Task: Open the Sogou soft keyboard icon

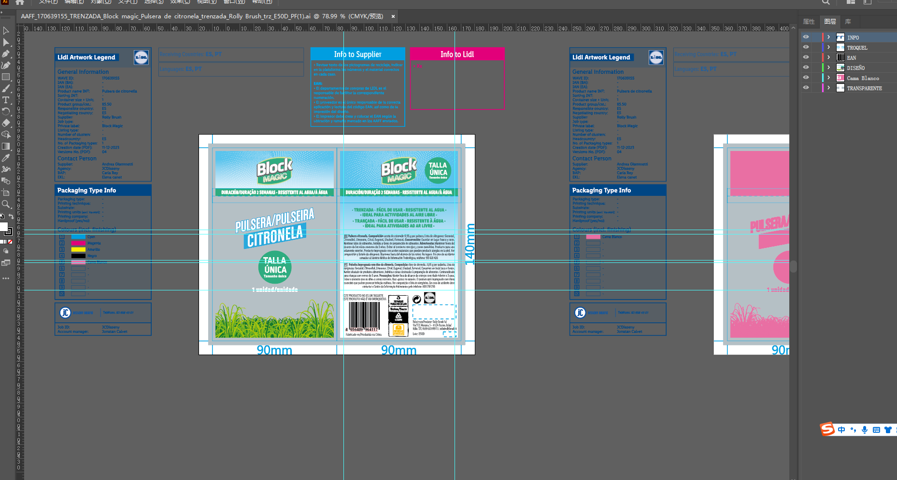Action: coord(876,430)
